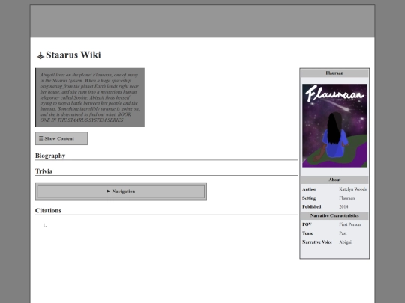
Task: Click the Author label in infobox
Action: pos(309,189)
